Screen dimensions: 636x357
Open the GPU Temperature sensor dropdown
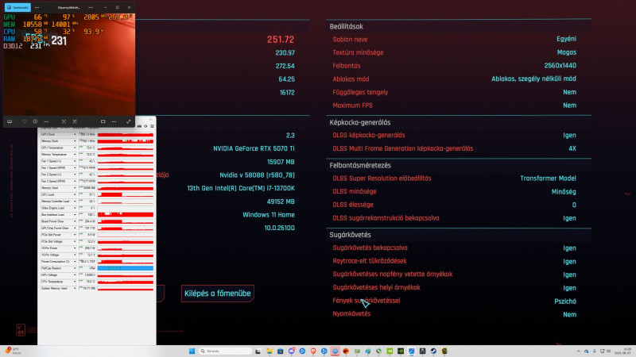tap(75, 148)
